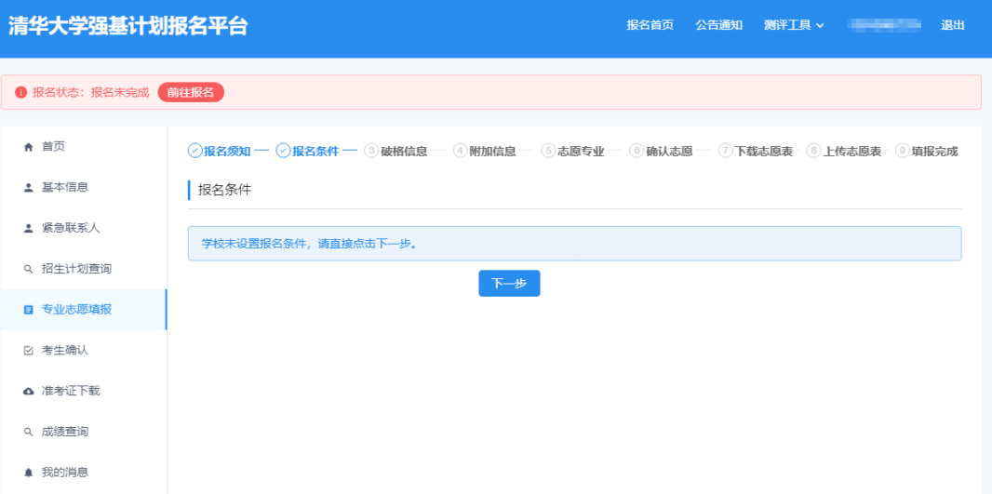The height and width of the screenshot is (494, 992).
Task: Select step 9 填报完成 in progress bar
Action: point(927,151)
